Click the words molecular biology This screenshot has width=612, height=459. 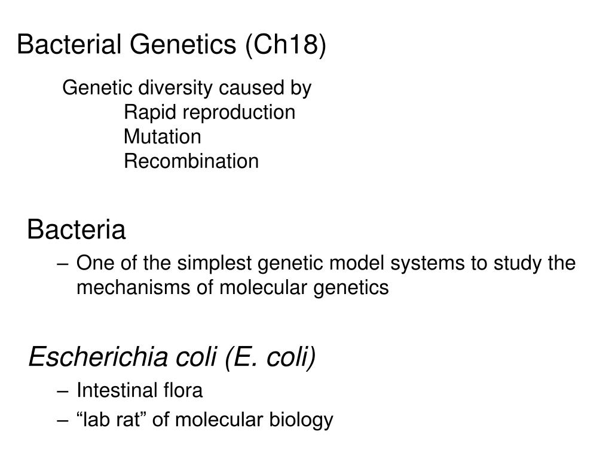click(x=255, y=420)
